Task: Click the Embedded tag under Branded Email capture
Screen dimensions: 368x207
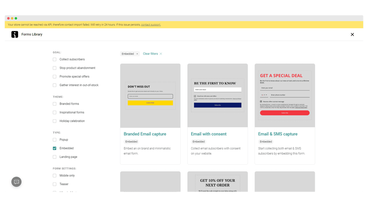Action: click(131, 142)
